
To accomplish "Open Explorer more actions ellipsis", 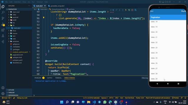I will [29, 6].
